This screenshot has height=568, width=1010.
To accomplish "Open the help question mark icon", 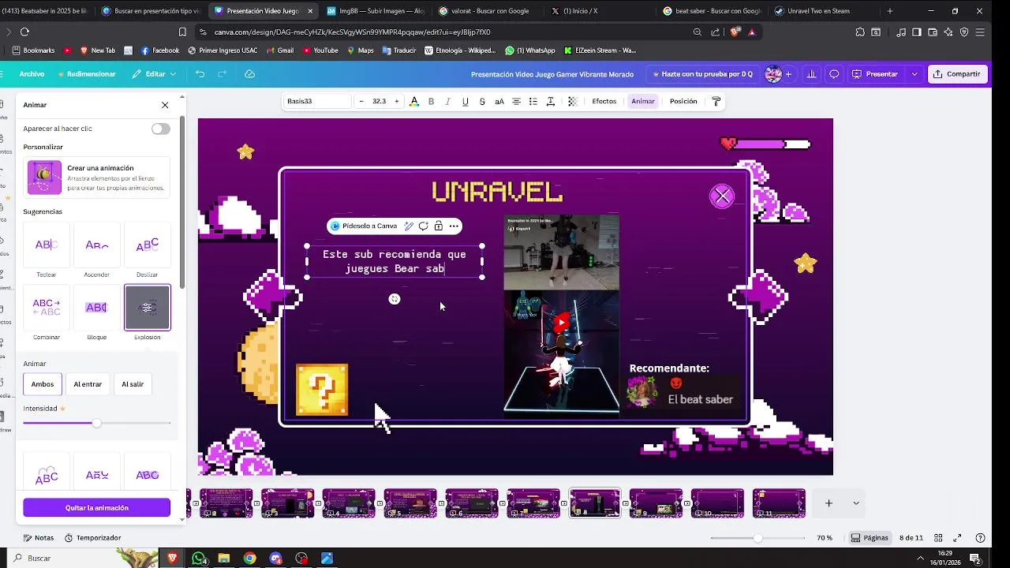I will 980,538.
